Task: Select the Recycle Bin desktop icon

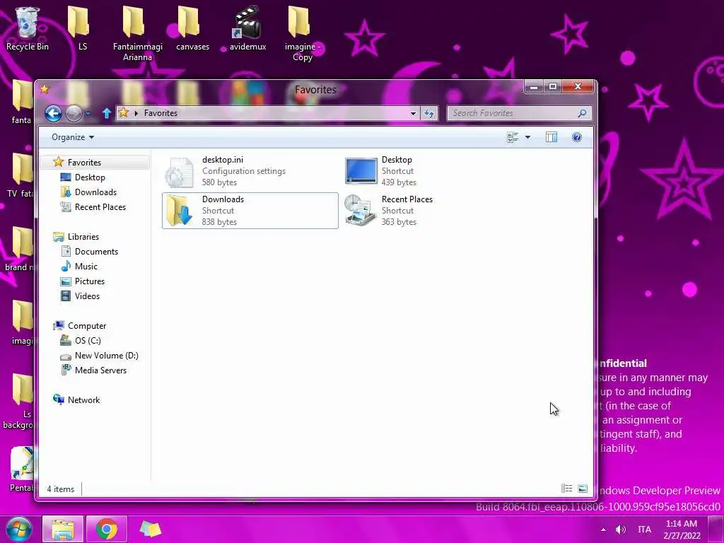Action: [x=28, y=30]
